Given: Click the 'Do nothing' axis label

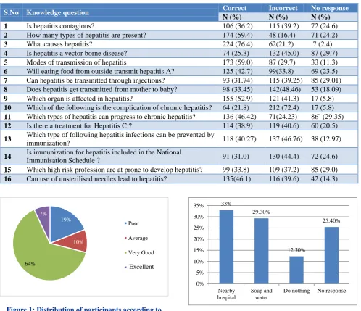Looking at the screenshot, I should pyautogui.click(x=296, y=291).
